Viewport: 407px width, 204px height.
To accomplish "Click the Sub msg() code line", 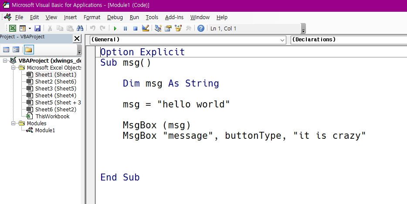I will tap(125, 63).
